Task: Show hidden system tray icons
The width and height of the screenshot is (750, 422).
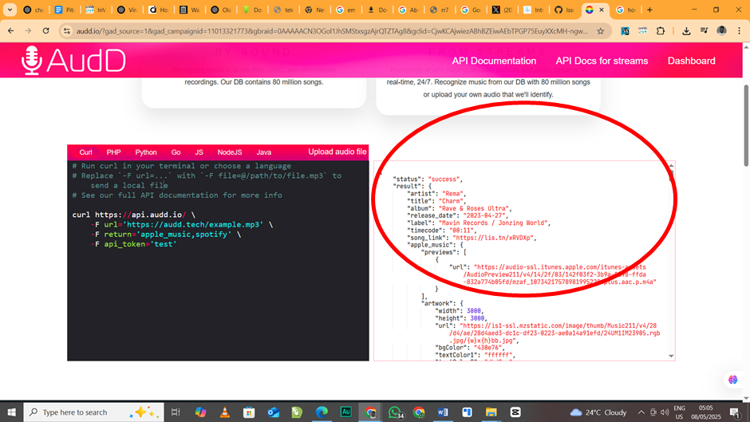Action: click(x=641, y=412)
